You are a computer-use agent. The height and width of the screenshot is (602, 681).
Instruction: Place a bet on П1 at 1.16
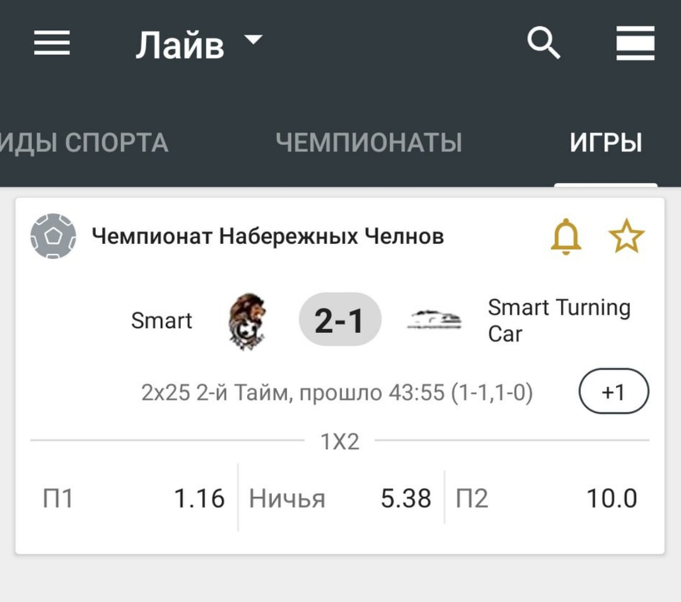tap(126, 497)
